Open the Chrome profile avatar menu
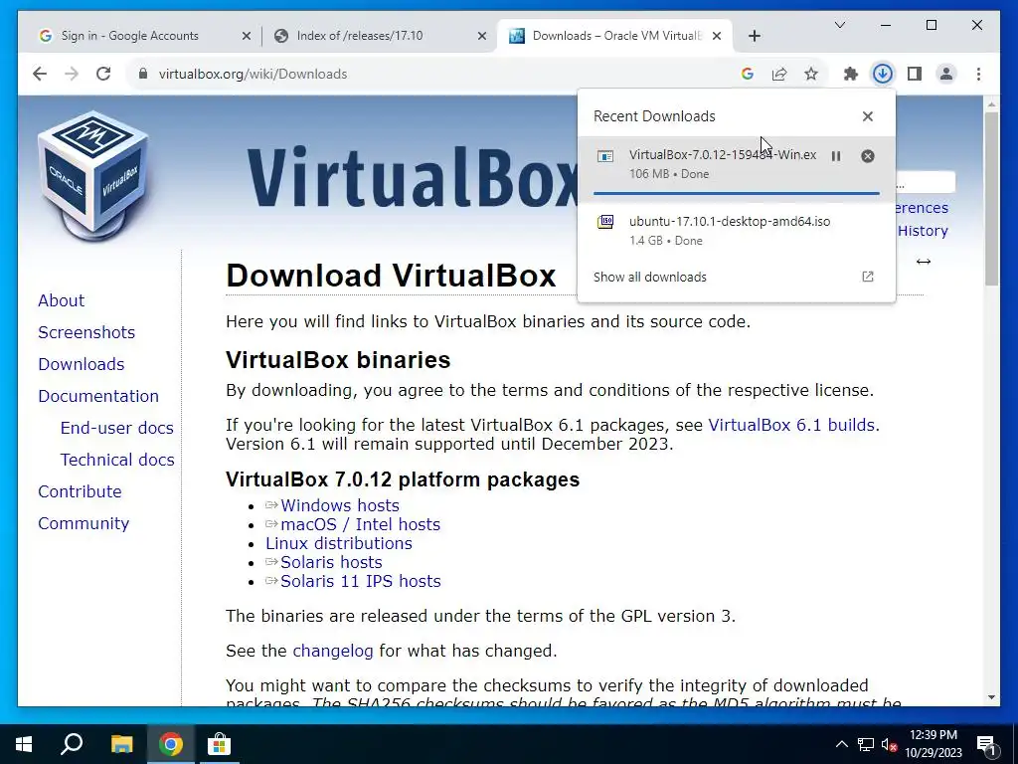The width and height of the screenshot is (1018, 764). [x=946, y=74]
